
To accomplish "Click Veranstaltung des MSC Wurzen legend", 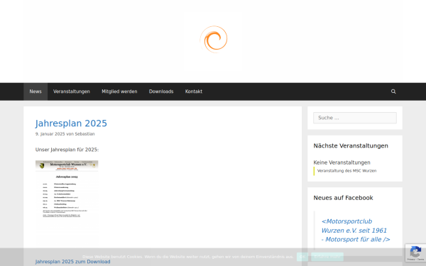I will (x=346, y=171).
